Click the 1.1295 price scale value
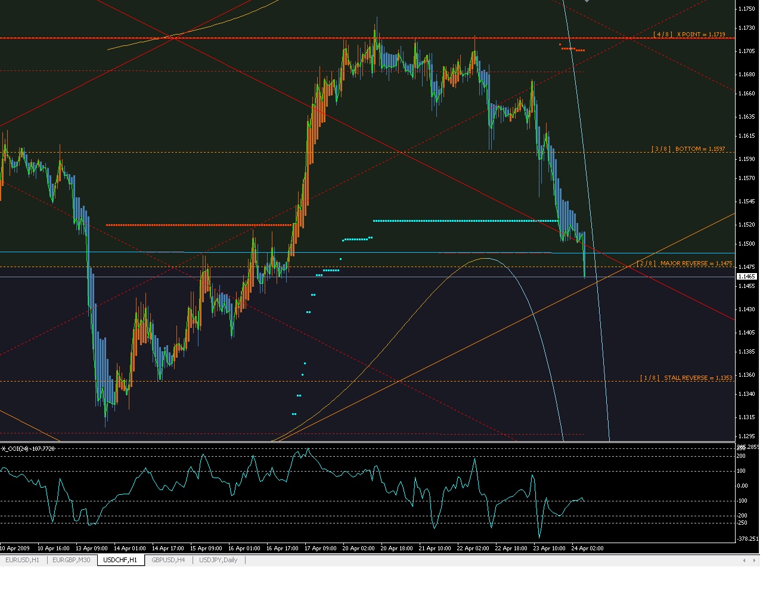Image resolution: width=763 pixels, height=598 pixels. pyautogui.click(x=747, y=436)
